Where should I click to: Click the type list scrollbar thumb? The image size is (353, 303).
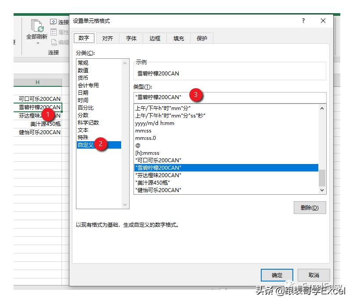coord(322,178)
